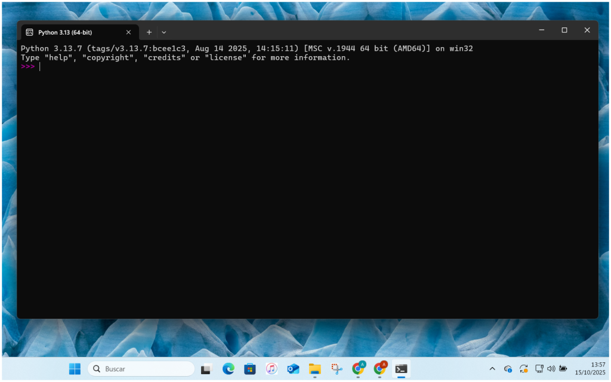Open the Microsoft Store app
Viewport: 611px width, 382px height.
coord(250,369)
